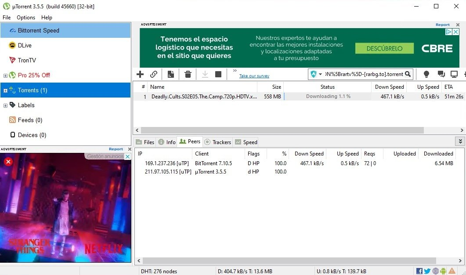The width and height of the screenshot is (466, 275).
Task: Click Add Torrent from URL link icon
Action: point(154,74)
